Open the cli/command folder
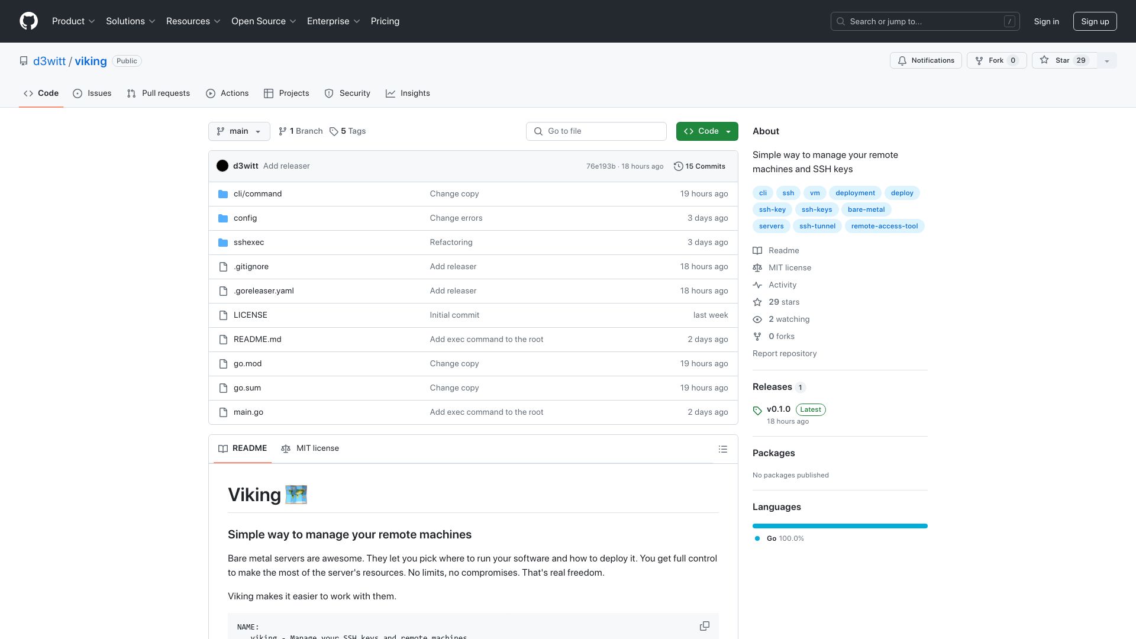Viewport: 1136px width, 639px height. (257, 194)
